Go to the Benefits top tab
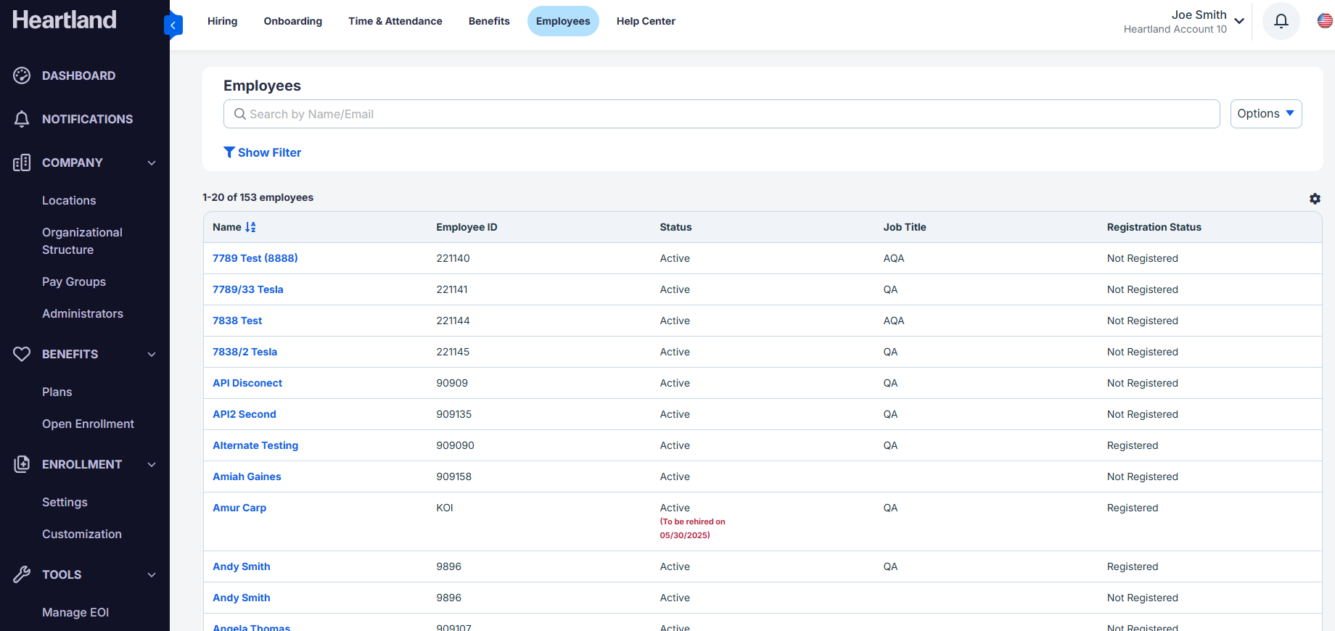The width and height of the screenshot is (1335, 631). [489, 21]
